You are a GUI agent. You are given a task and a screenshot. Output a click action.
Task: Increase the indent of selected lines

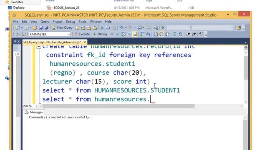coord(194,34)
